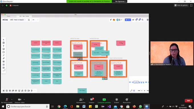Screen dimensions: 194x109
Task: Click the blue Share button
Action: 128,20
